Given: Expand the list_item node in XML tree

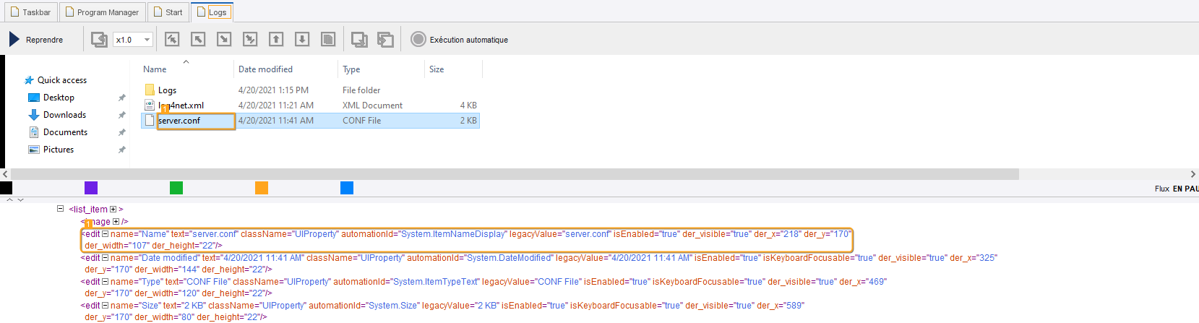Looking at the screenshot, I should [x=113, y=210].
